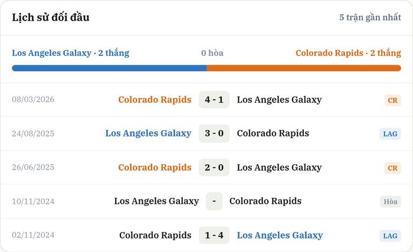This screenshot has height=252, width=413.
Task: Select the 5 trận gần nhất label
Action: 370,17
